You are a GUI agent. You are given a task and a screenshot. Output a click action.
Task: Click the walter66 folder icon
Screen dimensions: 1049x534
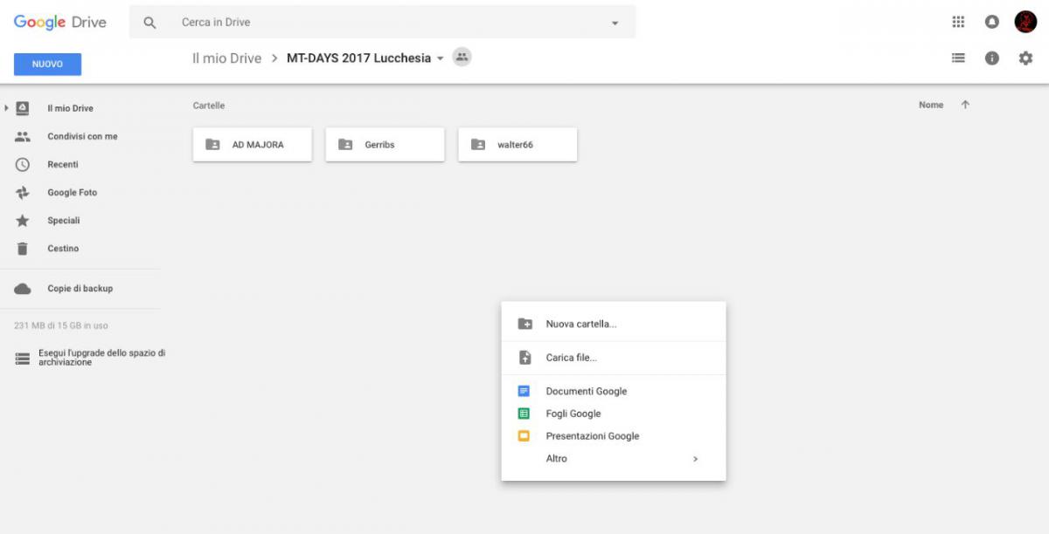pyautogui.click(x=478, y=145)
